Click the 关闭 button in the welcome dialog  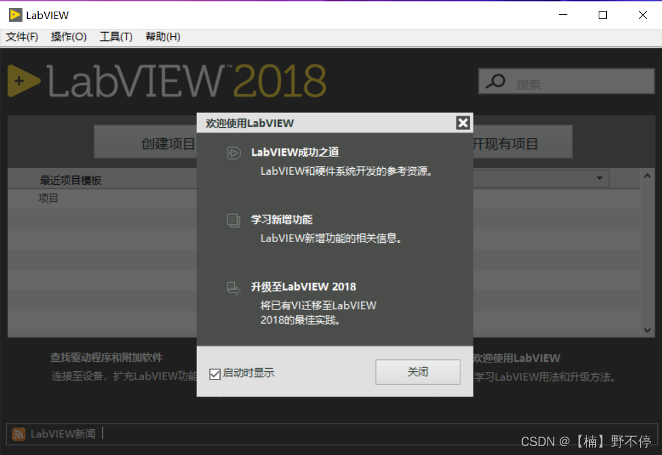pos(417,372)
